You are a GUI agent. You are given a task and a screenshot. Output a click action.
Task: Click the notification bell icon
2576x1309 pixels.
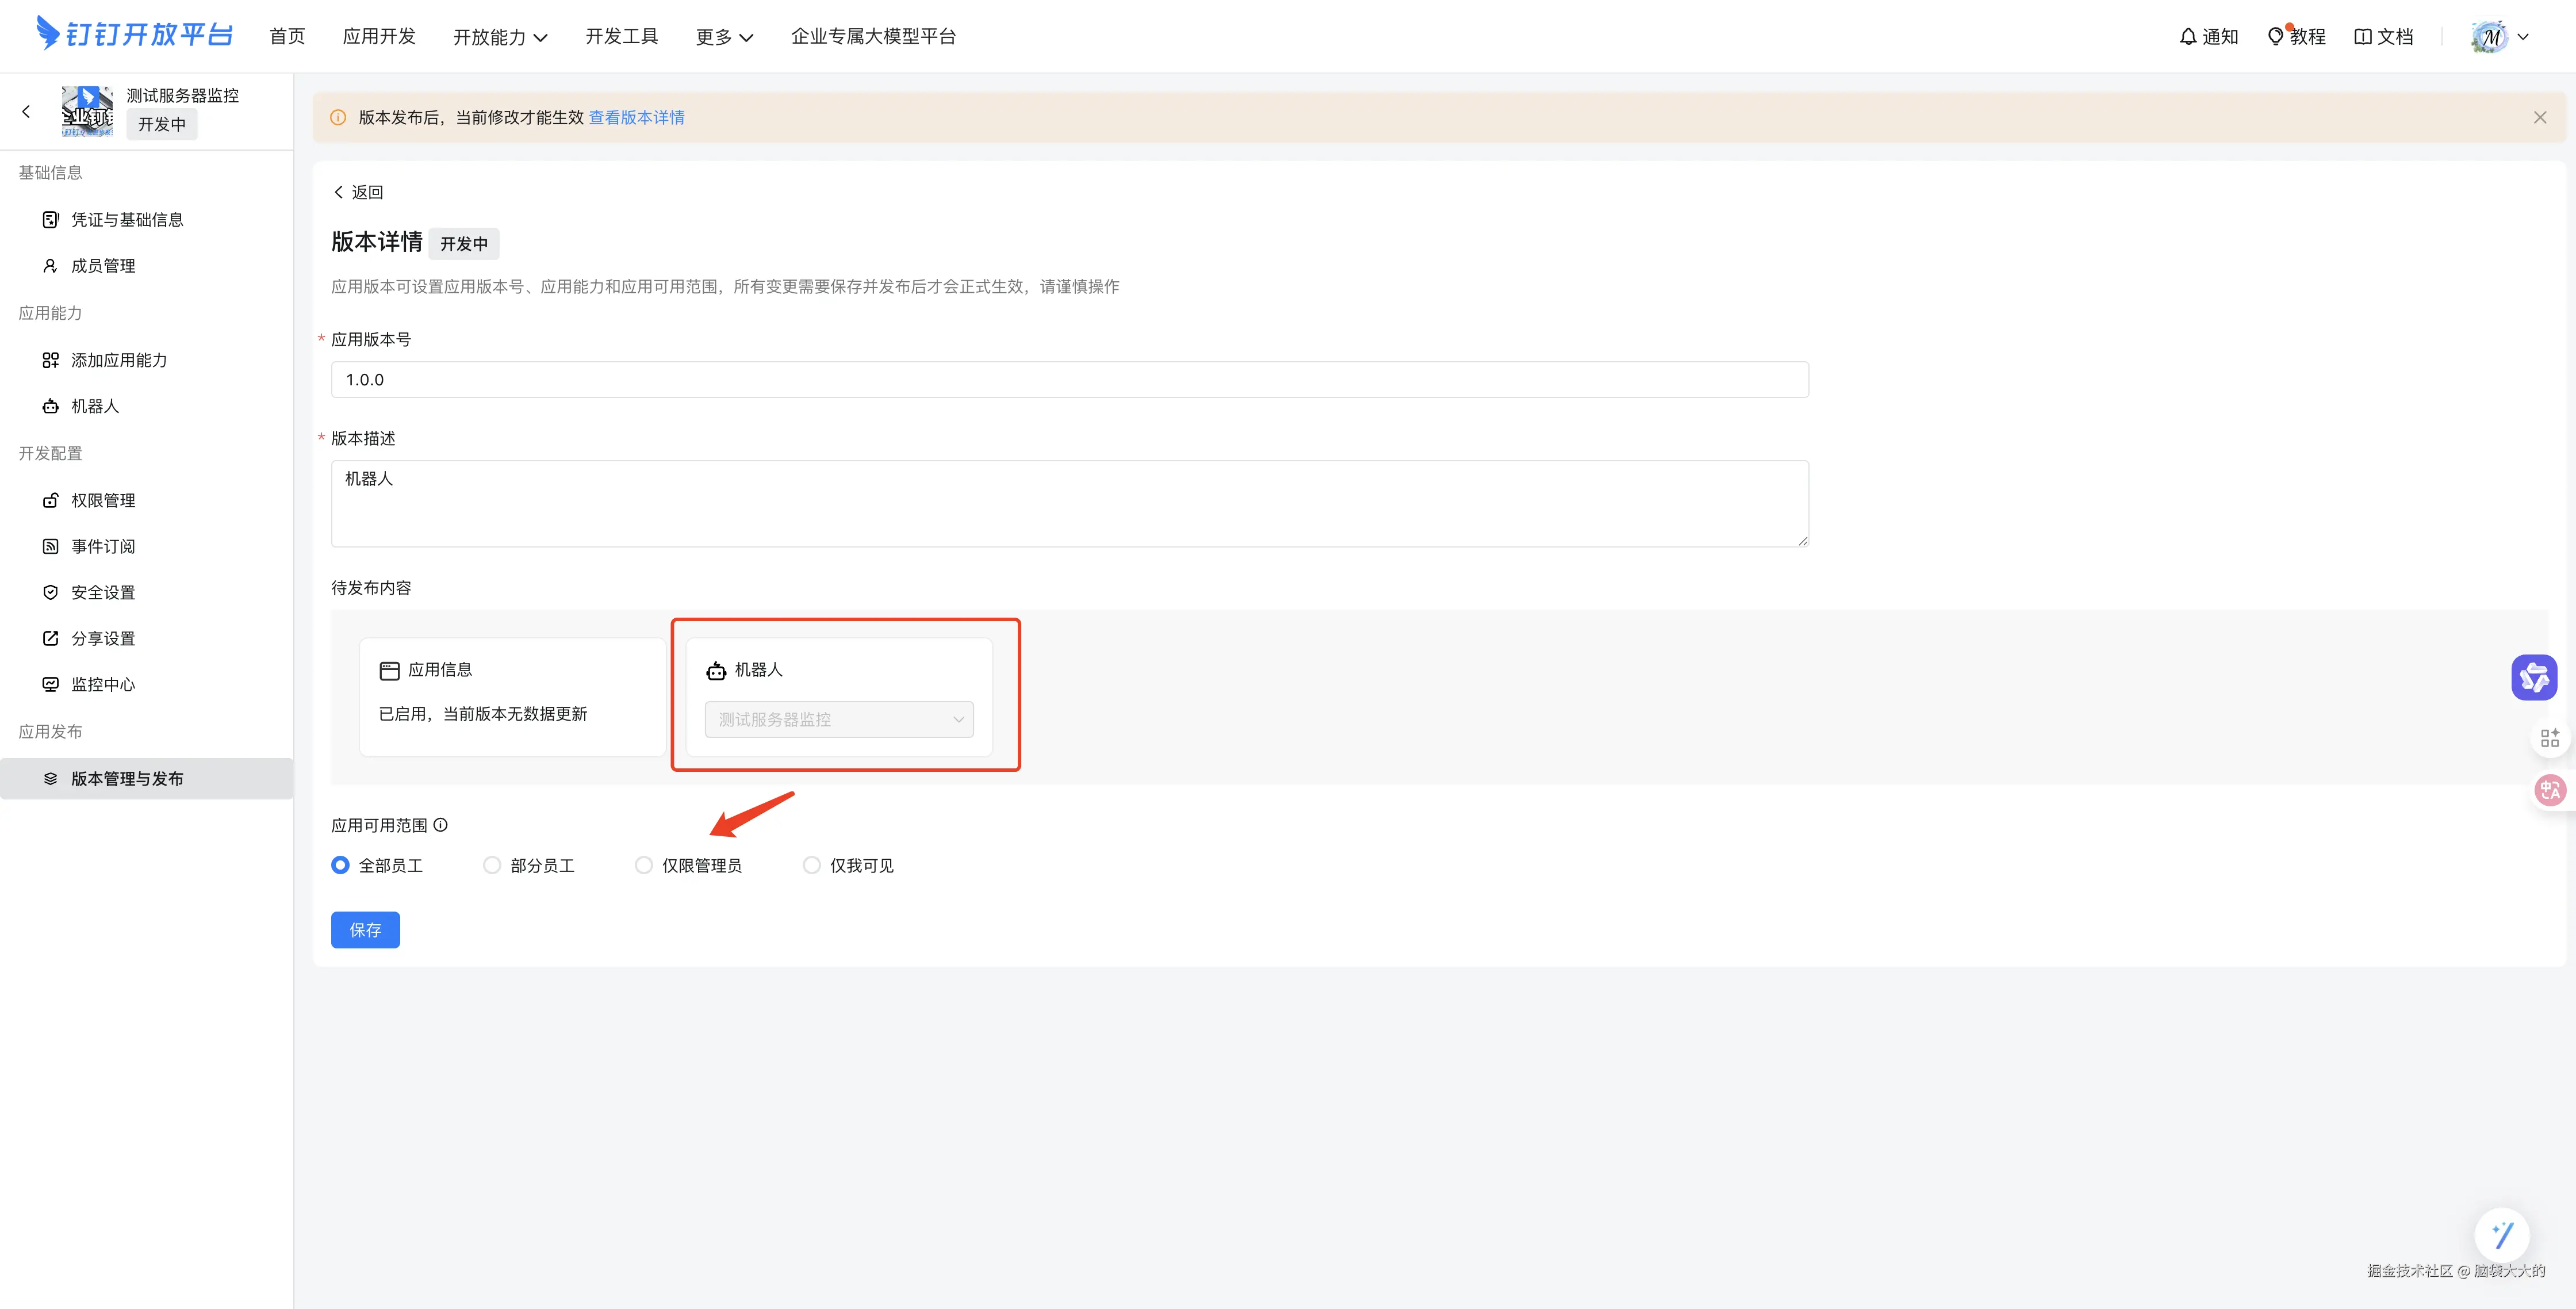2188,37
